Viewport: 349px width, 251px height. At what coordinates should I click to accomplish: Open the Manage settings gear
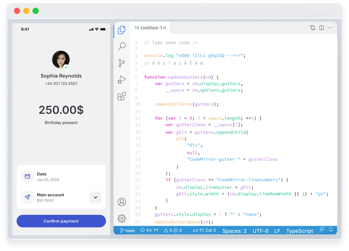pos(122,218)
